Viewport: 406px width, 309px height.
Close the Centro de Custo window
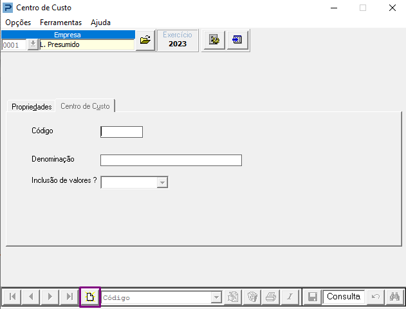[x=392, y=8]
